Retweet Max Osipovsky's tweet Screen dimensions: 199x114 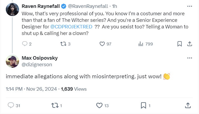point(54,105)
